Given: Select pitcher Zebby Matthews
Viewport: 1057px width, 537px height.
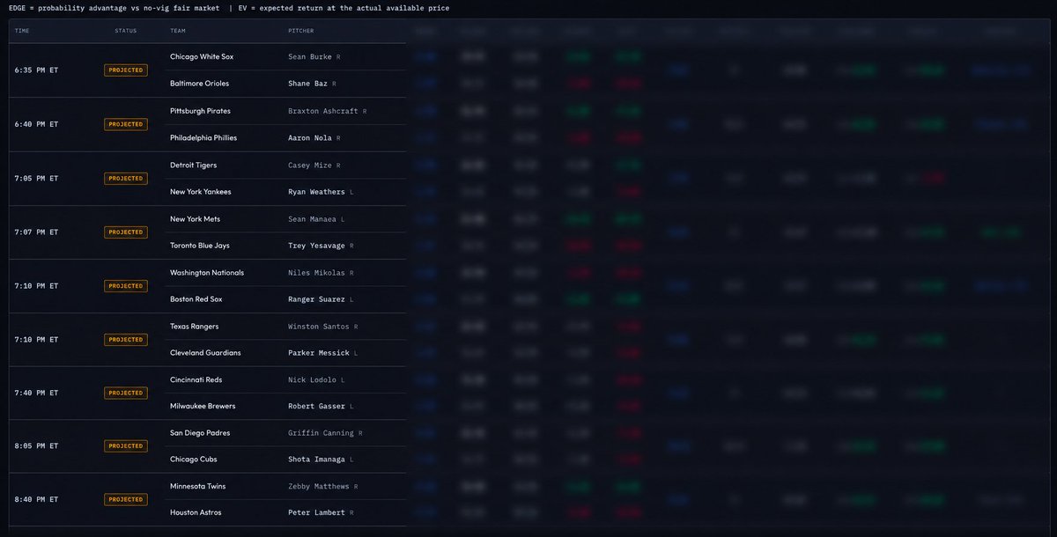Looking at the screenshot, I should [319, 487].
